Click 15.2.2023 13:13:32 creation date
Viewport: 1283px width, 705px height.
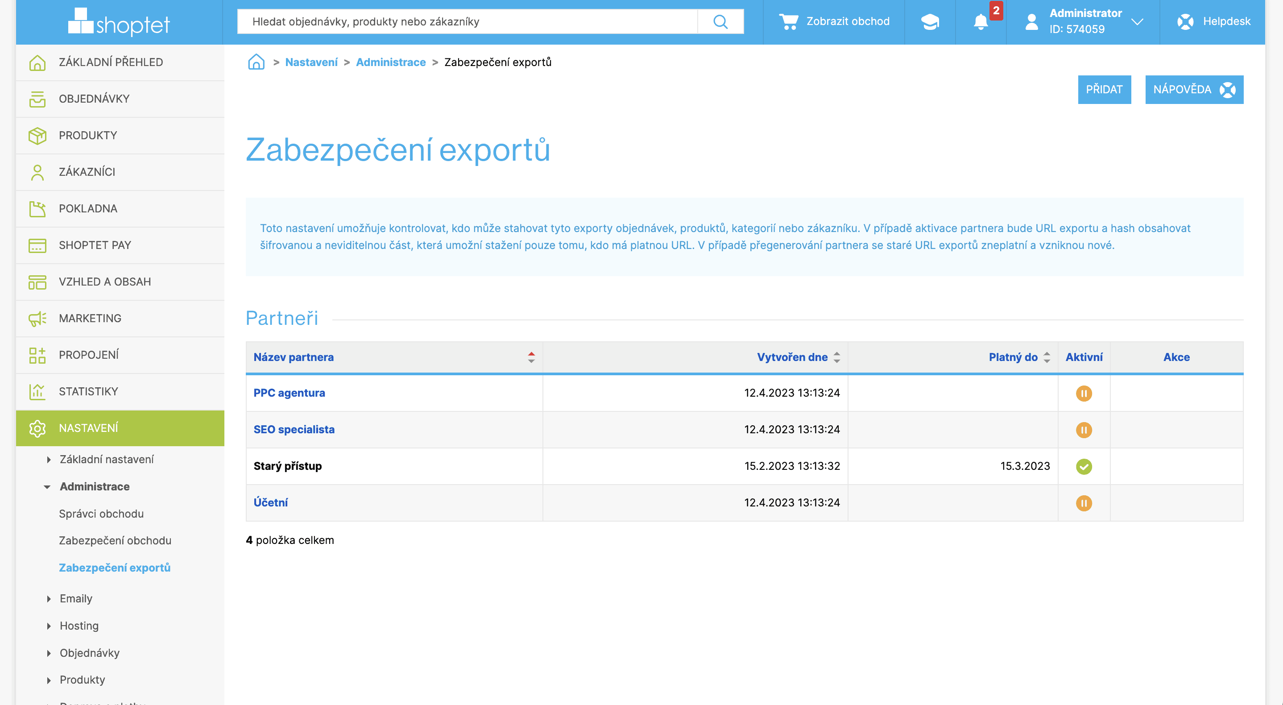tap(792, 466)
